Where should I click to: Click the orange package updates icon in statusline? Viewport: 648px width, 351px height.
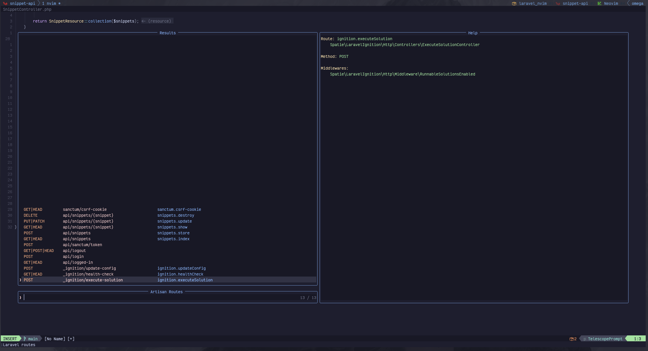pos(571,339)
